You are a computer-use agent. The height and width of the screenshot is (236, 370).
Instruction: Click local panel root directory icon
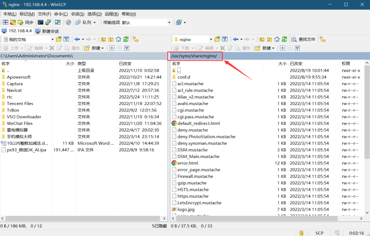[111, 39]
